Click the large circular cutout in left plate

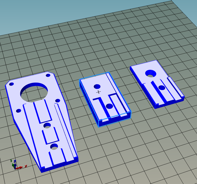34,92
